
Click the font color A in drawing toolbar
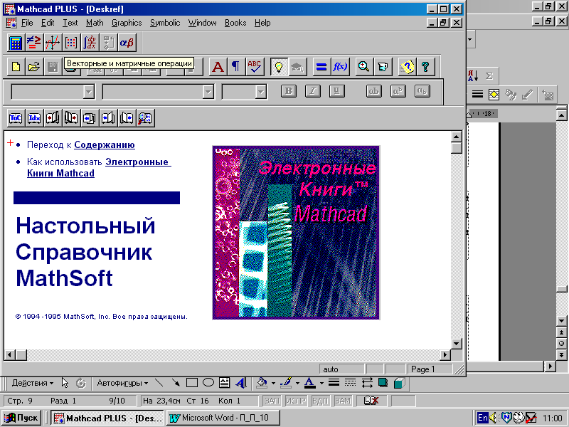[x=310, y=383]
